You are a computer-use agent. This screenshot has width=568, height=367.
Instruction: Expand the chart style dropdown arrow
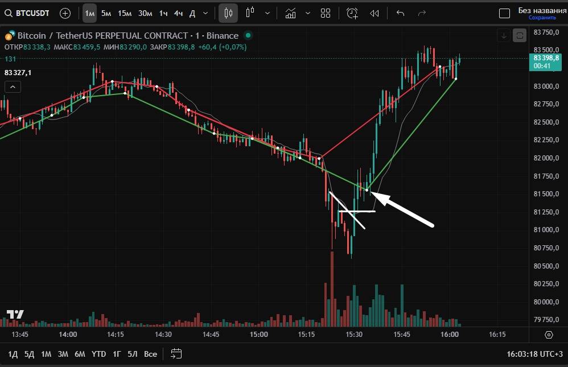pyautogui.click(x=267, y=13)
